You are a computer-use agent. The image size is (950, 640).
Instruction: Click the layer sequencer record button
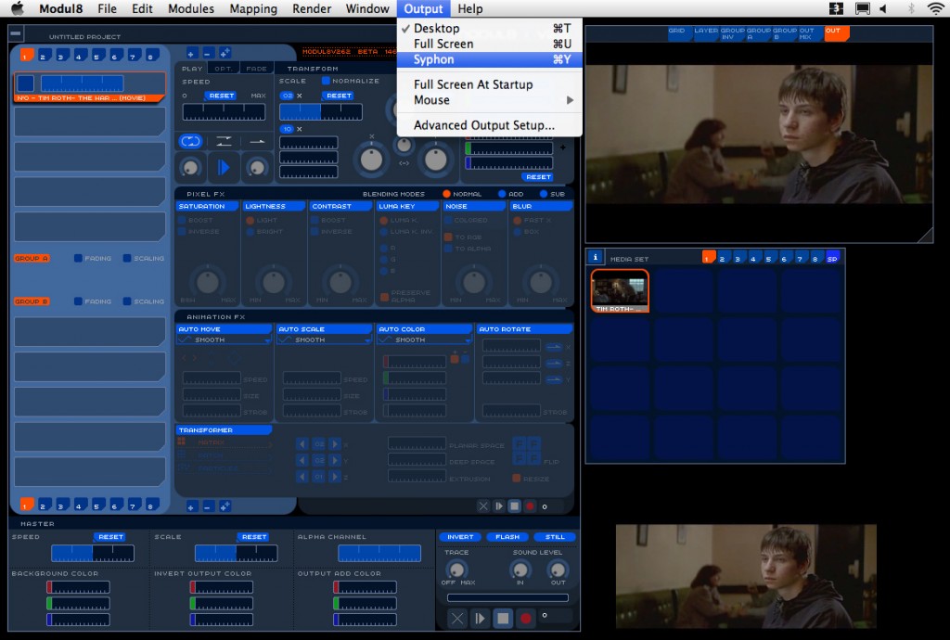pos(530,506)
